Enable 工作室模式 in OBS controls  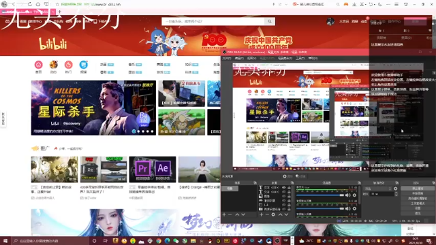coord(418,203)
